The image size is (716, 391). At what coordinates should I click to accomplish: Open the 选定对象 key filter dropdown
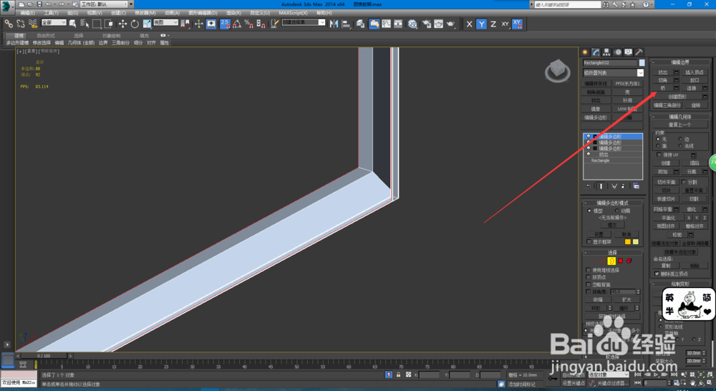point(609,375)
